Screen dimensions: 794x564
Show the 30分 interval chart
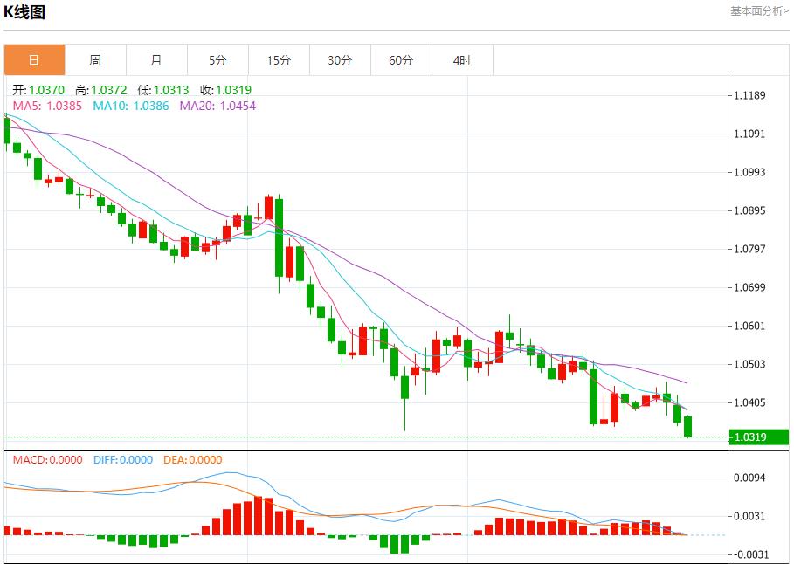coord(340,60)
